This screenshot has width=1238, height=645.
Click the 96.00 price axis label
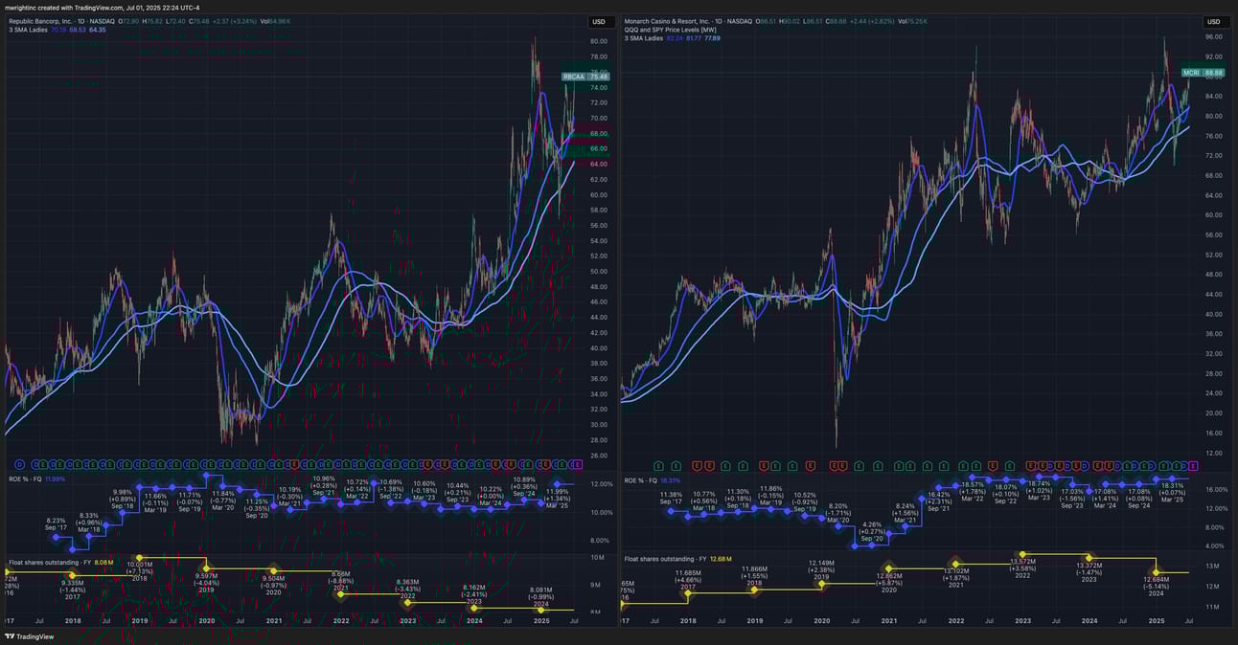point(1214,36)
